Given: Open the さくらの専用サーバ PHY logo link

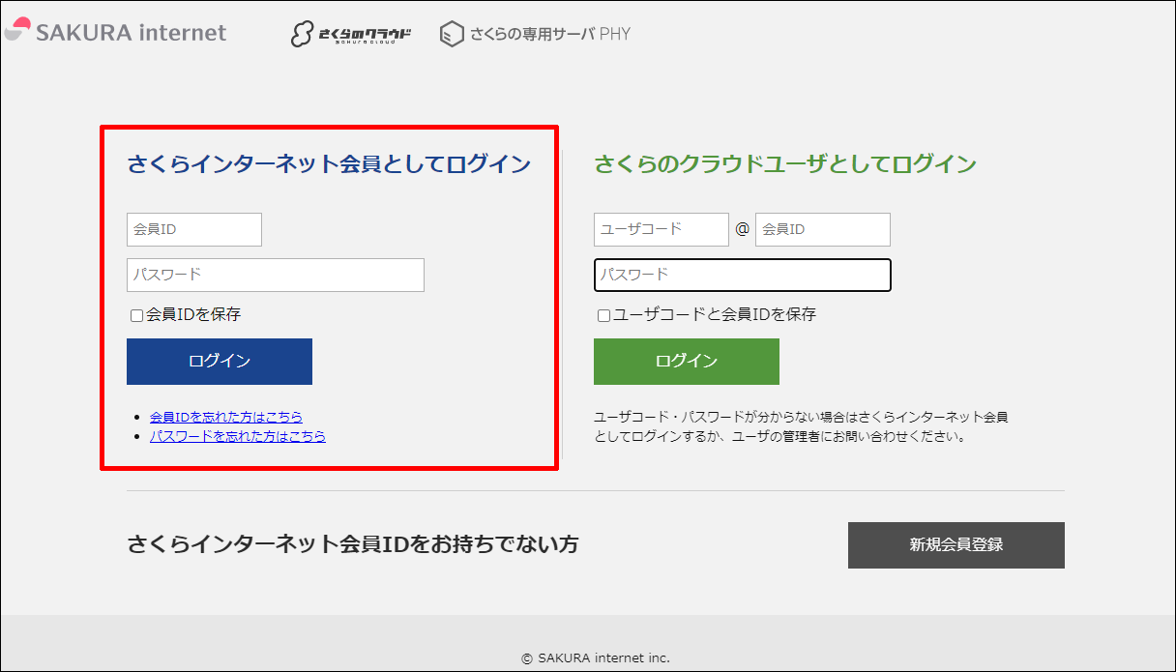Looking at the screenshot, I should click(x=535, y=35).
